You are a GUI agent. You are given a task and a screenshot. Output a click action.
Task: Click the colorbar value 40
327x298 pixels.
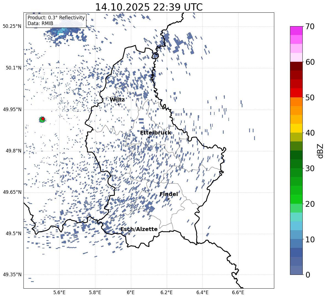pyautogui.click(x=310, y=133)
